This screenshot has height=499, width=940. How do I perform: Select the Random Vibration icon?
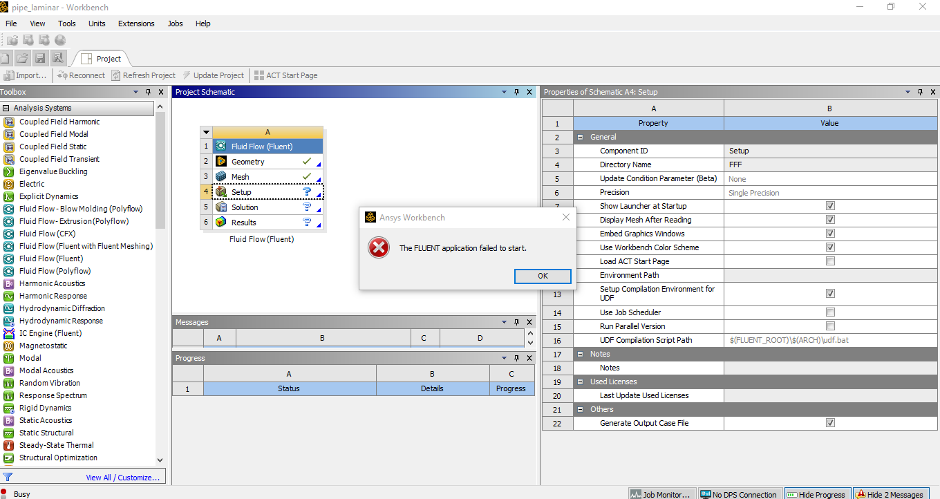pos(9,383)
